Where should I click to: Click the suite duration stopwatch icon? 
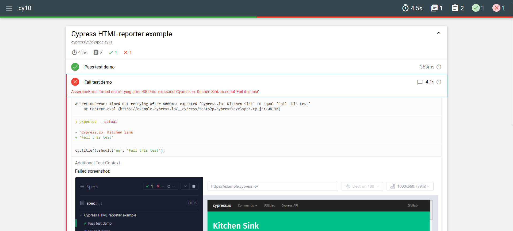click(x=74, y=52)
